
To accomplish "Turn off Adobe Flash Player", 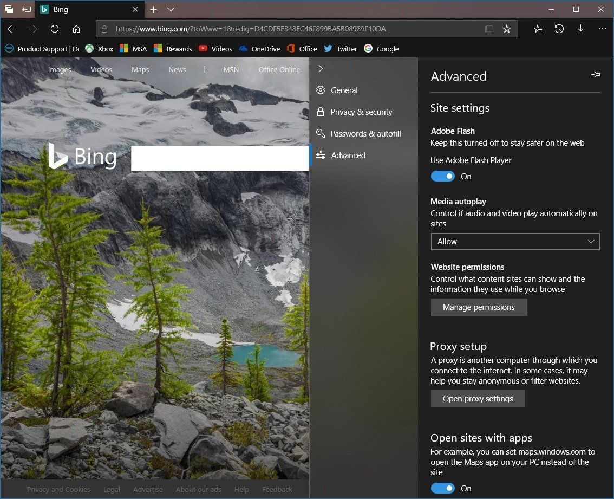I will click(442, 176).
